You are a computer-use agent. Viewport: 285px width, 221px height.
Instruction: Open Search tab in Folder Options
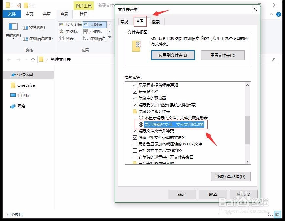156,22
